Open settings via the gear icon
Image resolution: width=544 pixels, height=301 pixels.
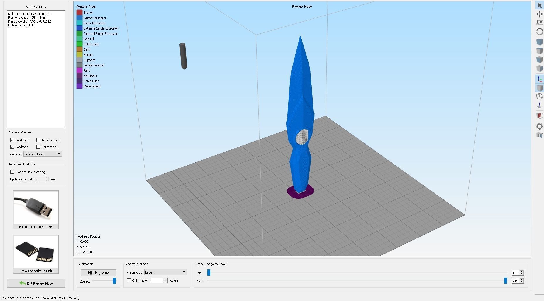pos(540,126)
